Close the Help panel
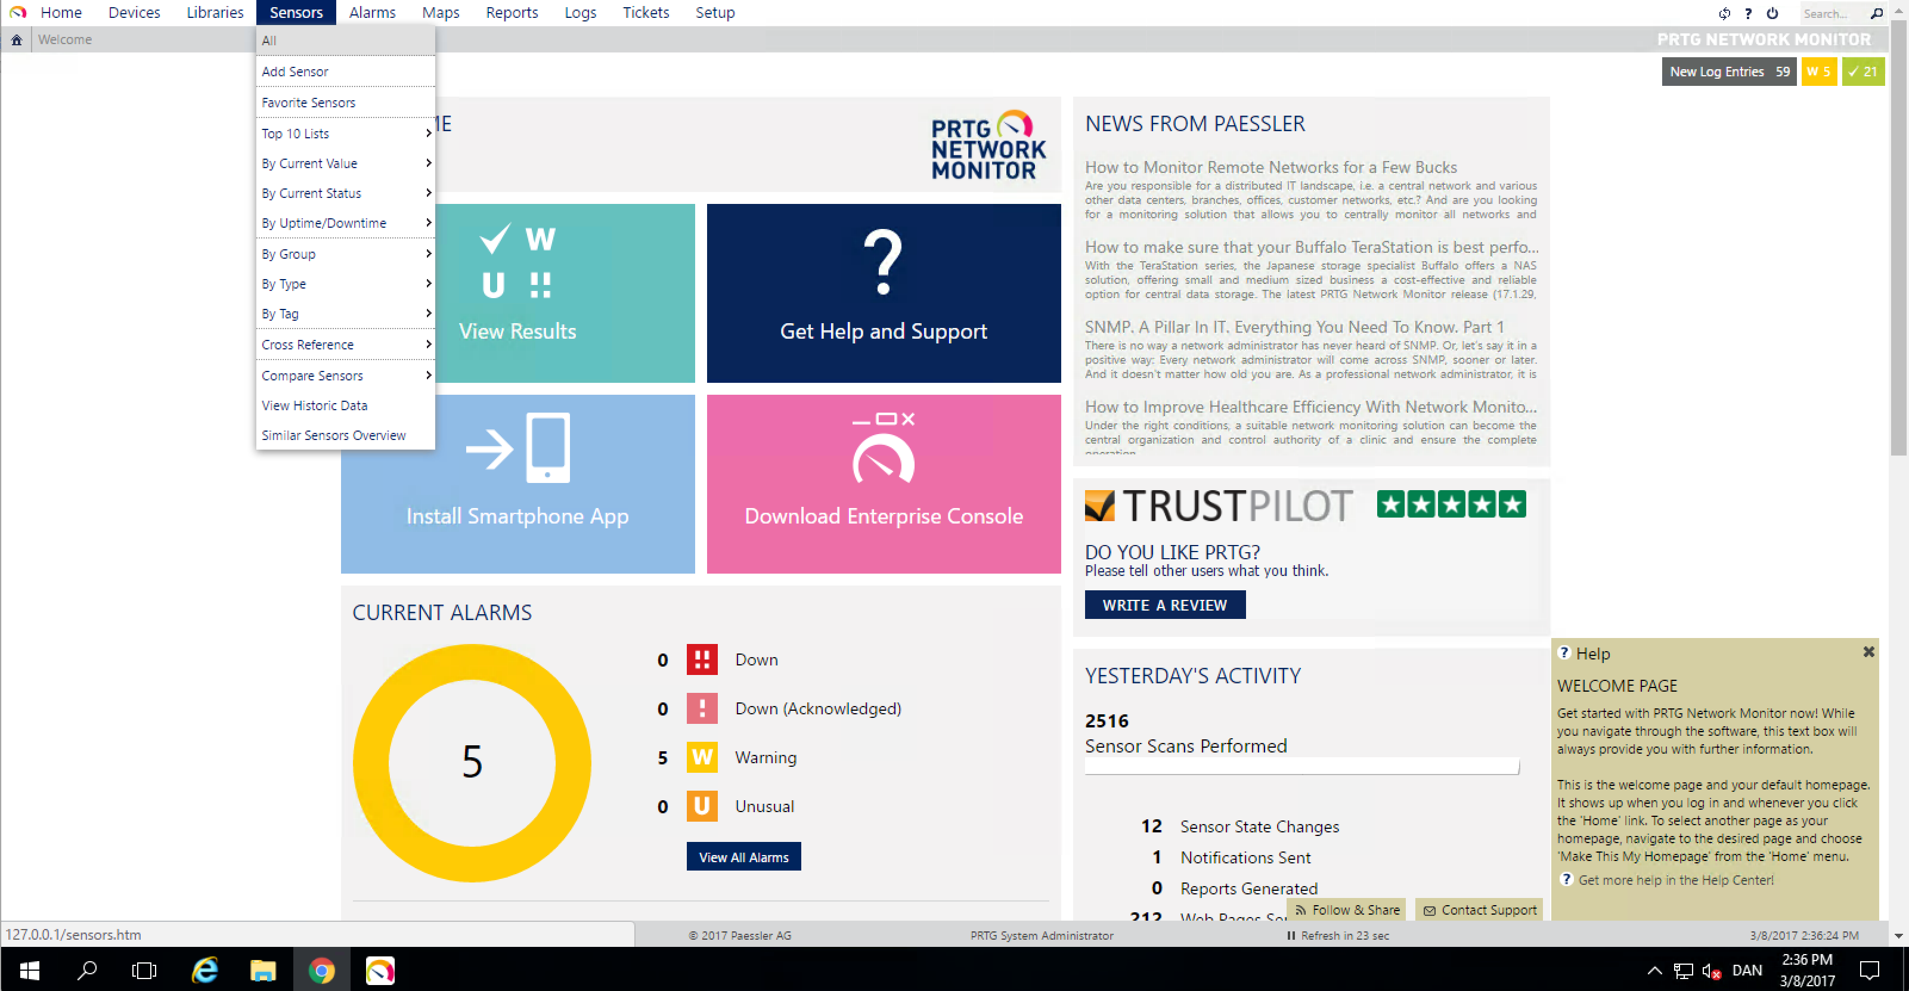Viewport: 1909px width, 991px height. point(1868,652)
